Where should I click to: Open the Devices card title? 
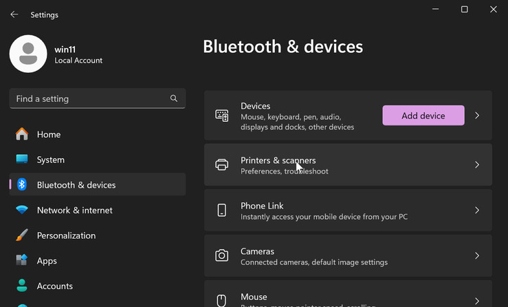255,106
